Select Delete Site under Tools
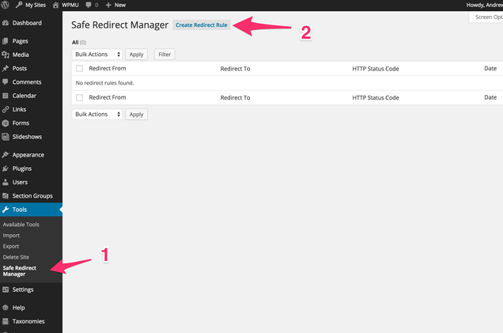Viewport: 503px width, 333px height. point(16,257)
